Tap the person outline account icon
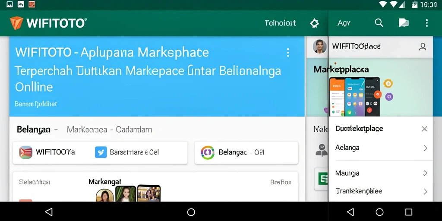 coord(422,47)
